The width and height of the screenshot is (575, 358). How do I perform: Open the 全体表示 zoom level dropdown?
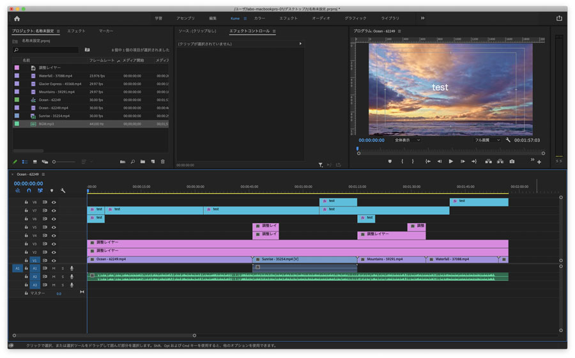pyautogui.click(x=407, y=140)
